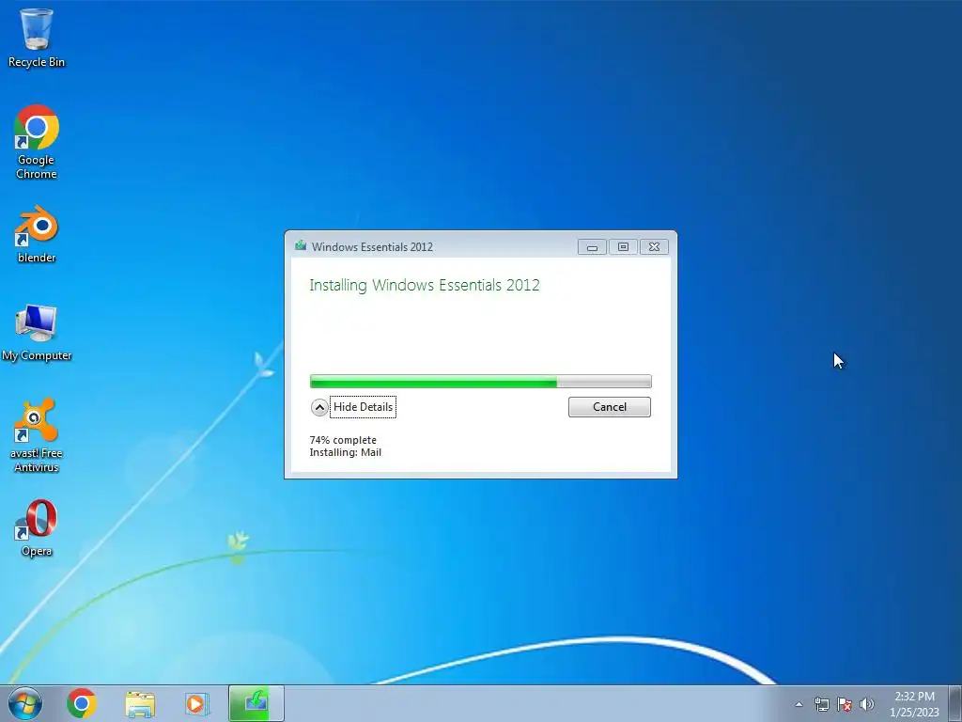Click the green installation progress bar
This screenshot has width=962, height=722.
click(480, 382)
